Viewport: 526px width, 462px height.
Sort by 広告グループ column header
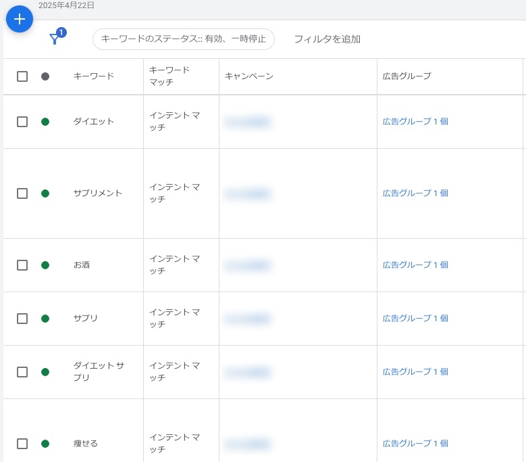pos(406,76)
